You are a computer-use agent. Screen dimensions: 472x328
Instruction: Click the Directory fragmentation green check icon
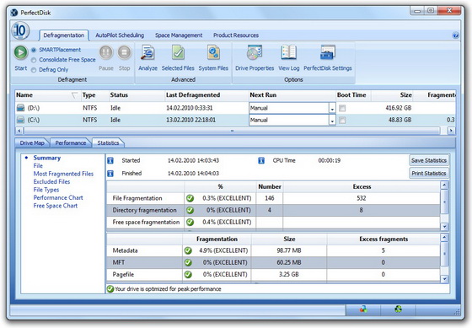click(190, 210)
